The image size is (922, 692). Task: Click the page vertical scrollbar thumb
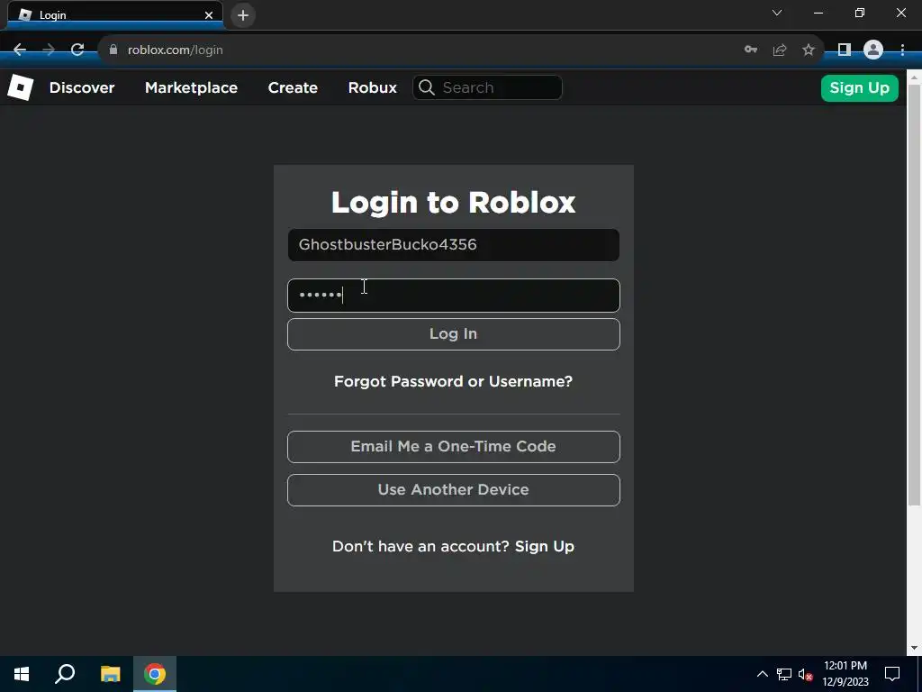pos(914,295)
